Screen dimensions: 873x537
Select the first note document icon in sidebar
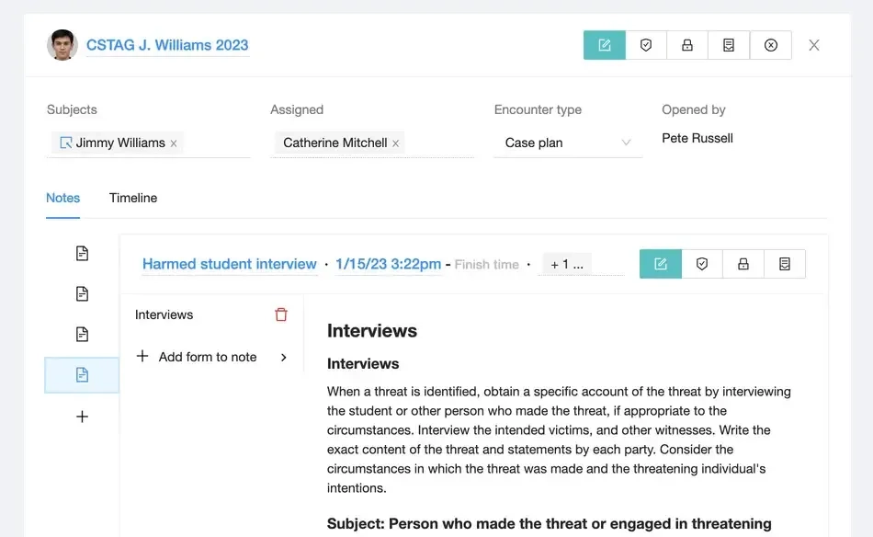(x=82, y=254)
